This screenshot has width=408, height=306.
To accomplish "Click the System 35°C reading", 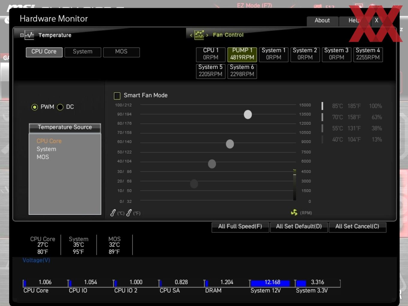I will (79, 245).
